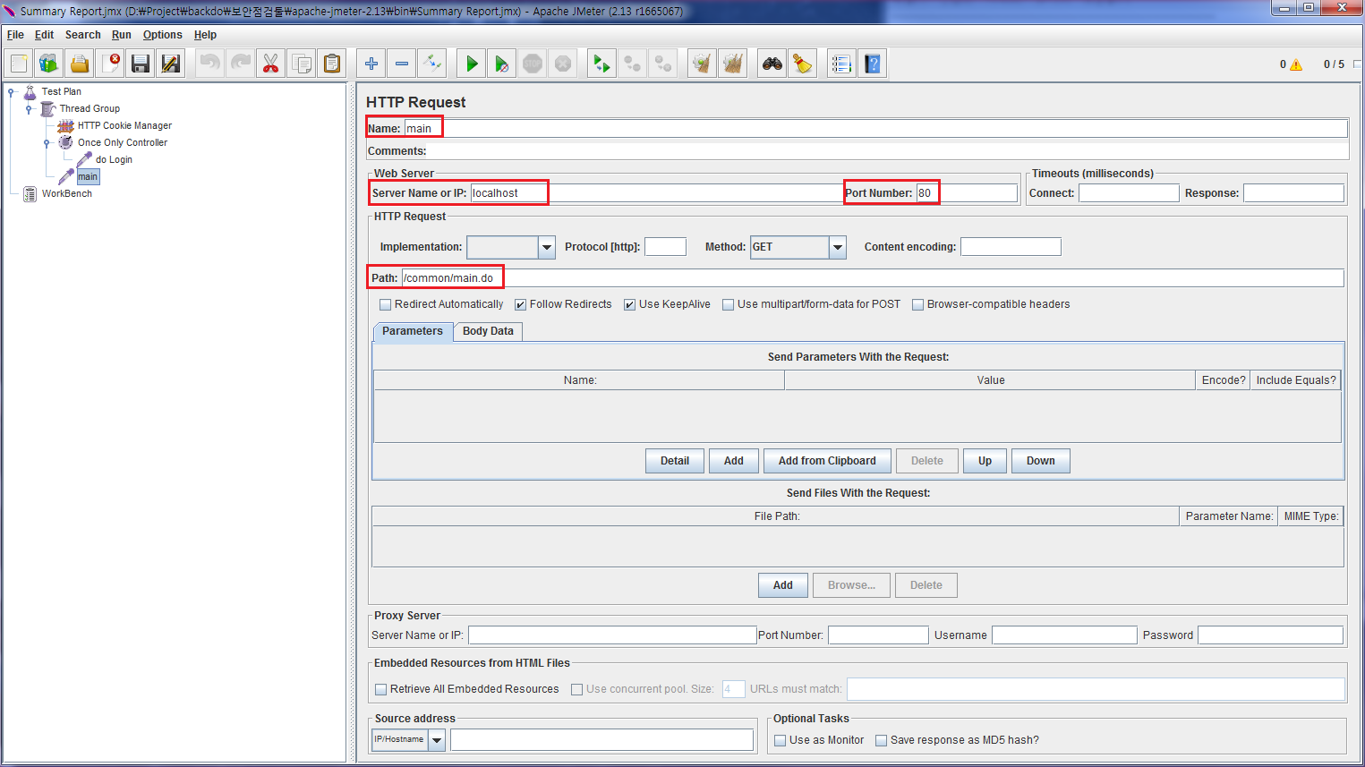Enable Retrieve All Embedded Resources
Image resolution: width=1365 pixels, height=767 pixels.
pyautogui.click(x=381, y=689)
